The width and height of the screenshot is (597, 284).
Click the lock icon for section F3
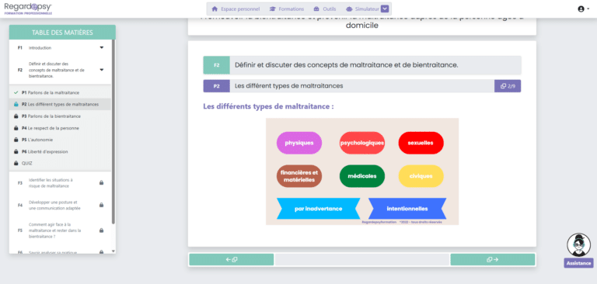pyautogui.click(x=101, y=183)
